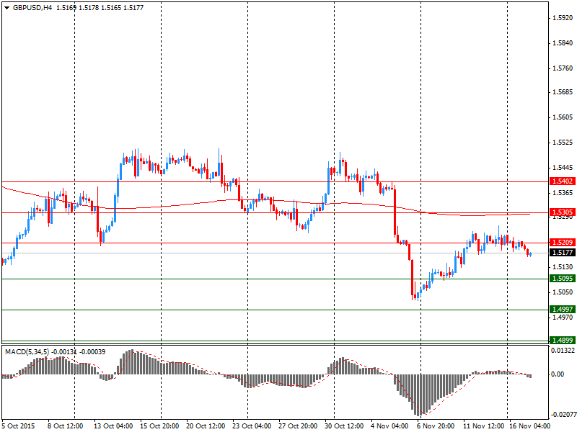Click the 4 Nov 04:00 time label
Viewport: 577px width, 432px height.
(389, 426)
